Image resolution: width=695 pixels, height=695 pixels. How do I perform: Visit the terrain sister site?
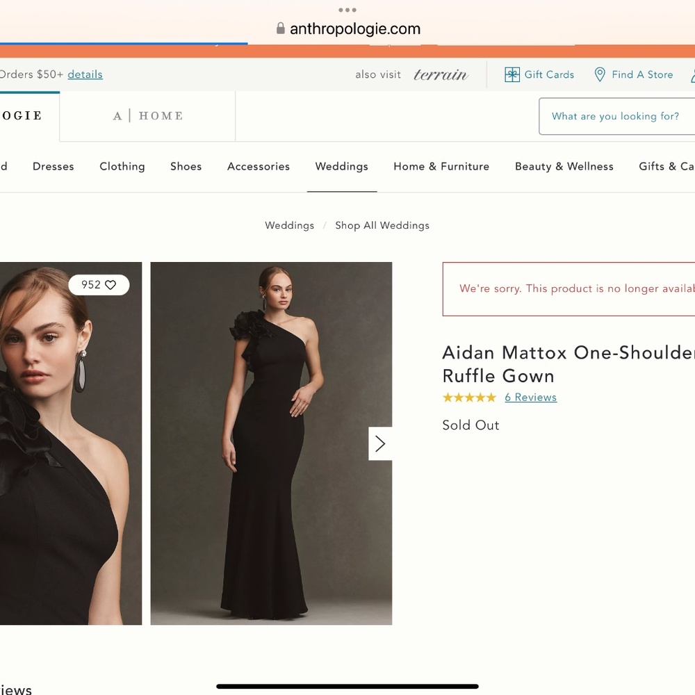441,74
